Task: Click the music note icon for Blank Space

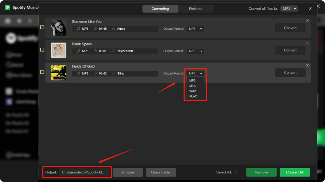Action: [x=78, y=51]
